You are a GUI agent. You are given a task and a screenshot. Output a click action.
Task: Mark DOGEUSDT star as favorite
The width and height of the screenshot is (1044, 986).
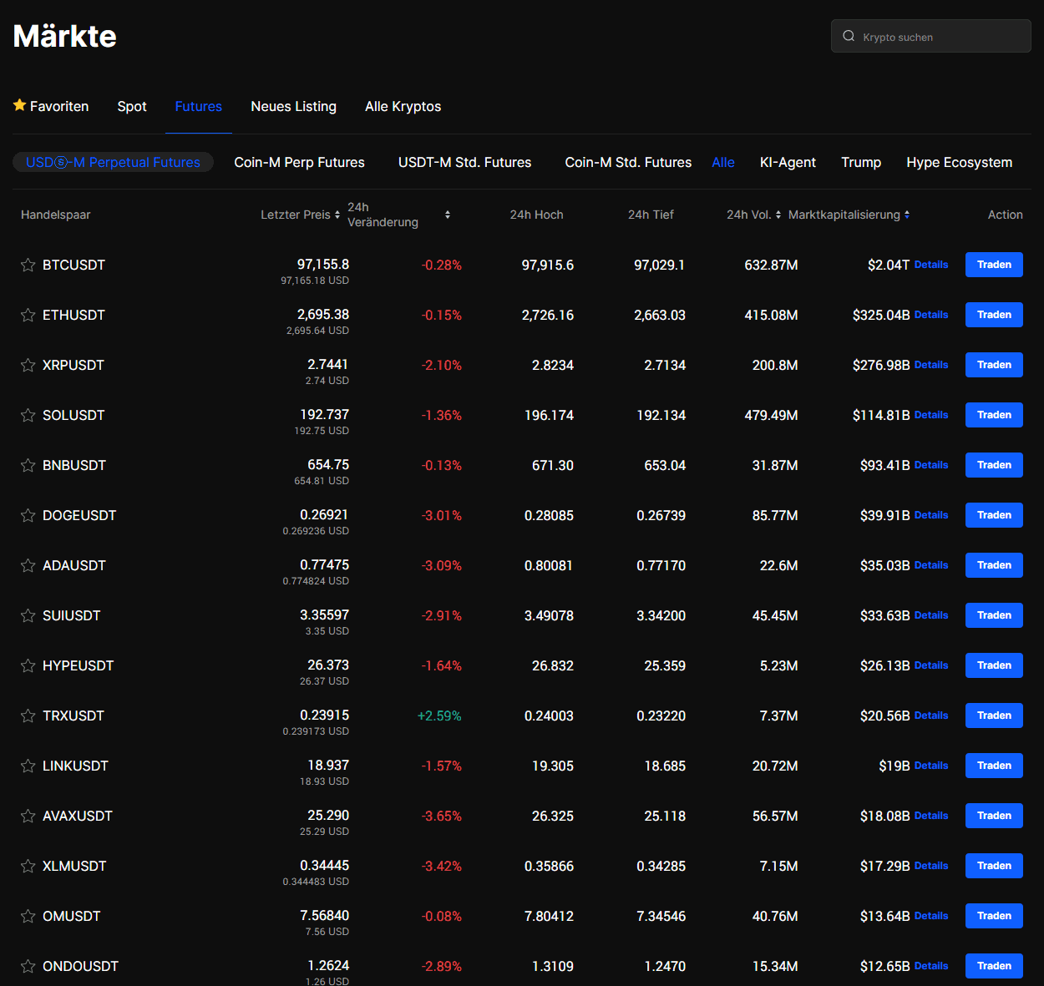[x=28, y=516]
